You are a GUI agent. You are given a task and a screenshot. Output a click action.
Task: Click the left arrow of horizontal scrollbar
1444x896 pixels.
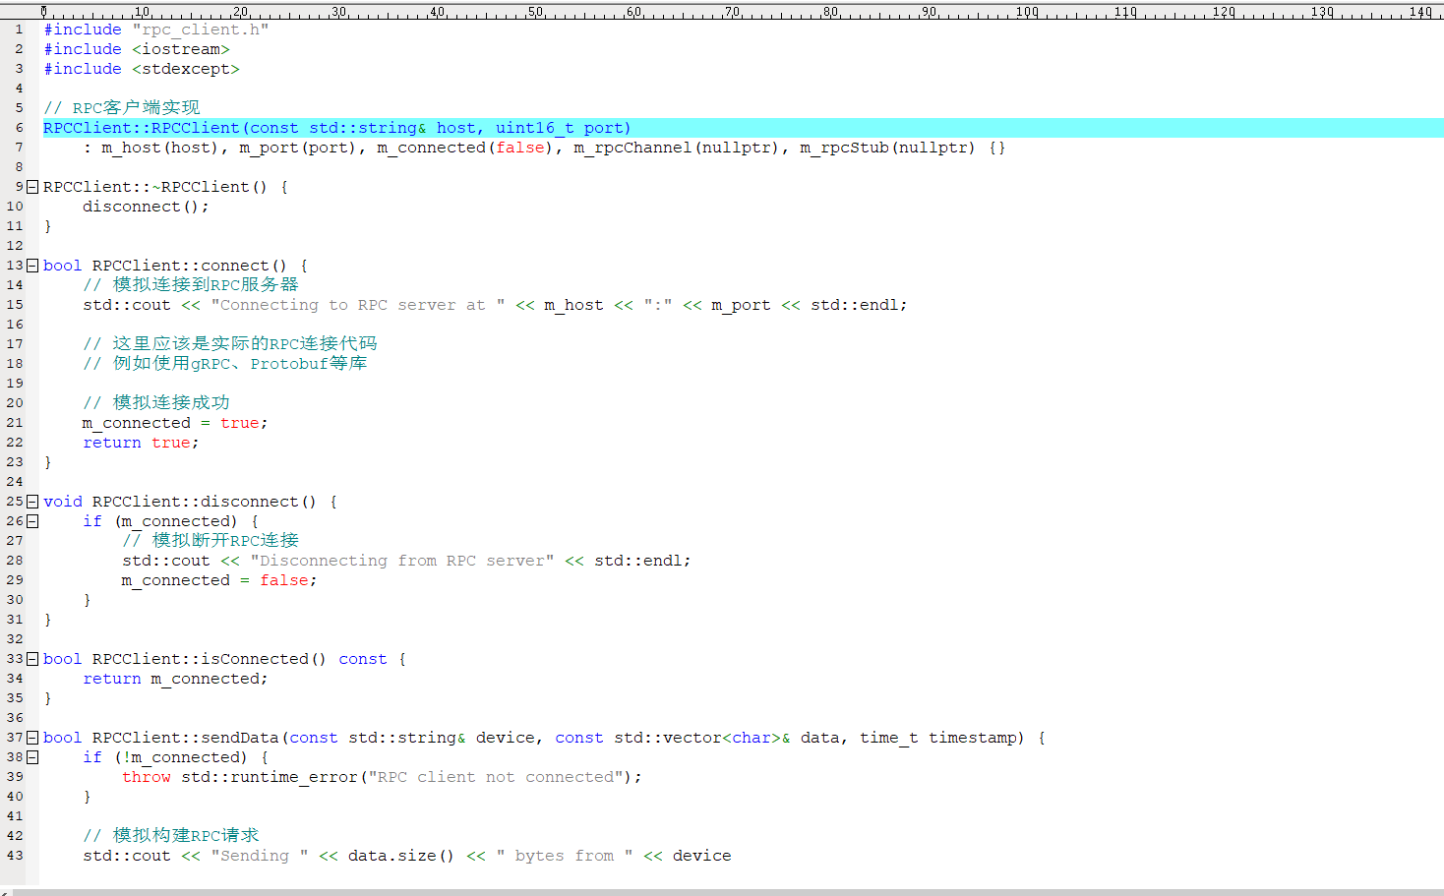pos(4,893)
